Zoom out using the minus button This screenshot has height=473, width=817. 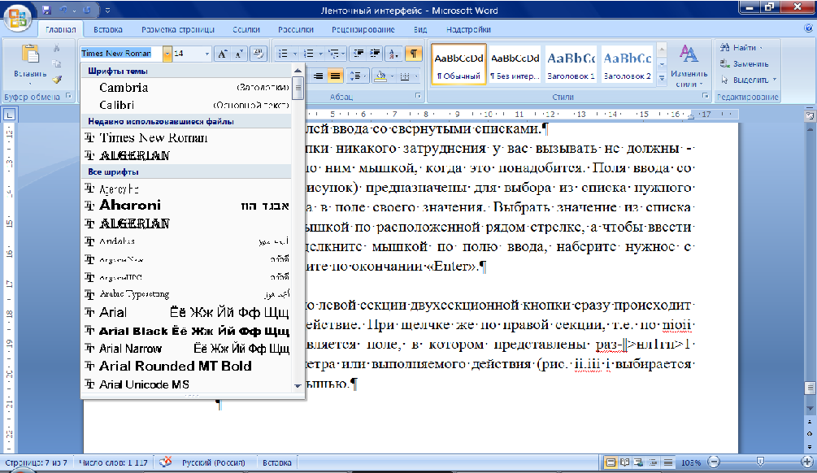coord(714,462)
